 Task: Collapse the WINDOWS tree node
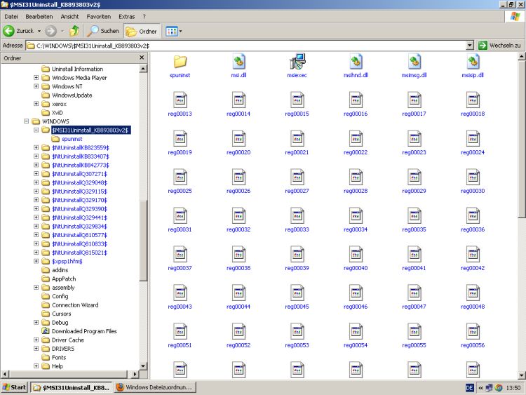click(x=27, y=121)
